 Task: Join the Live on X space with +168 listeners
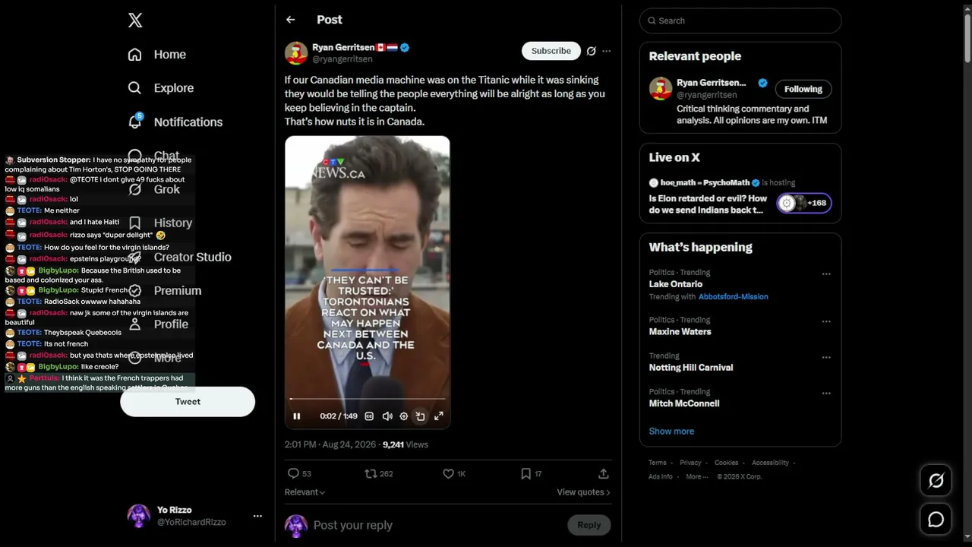point(803,203)
